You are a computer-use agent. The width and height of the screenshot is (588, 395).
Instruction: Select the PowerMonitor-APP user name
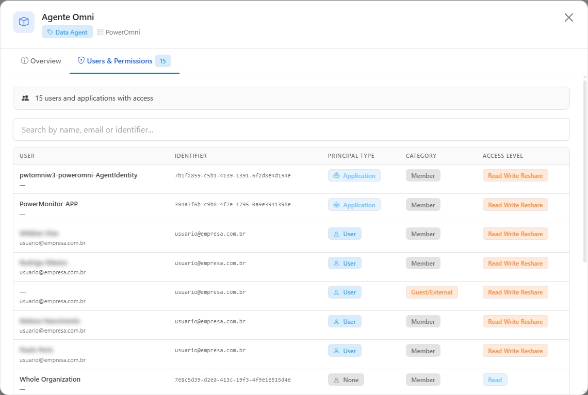(x=49, y=204)
